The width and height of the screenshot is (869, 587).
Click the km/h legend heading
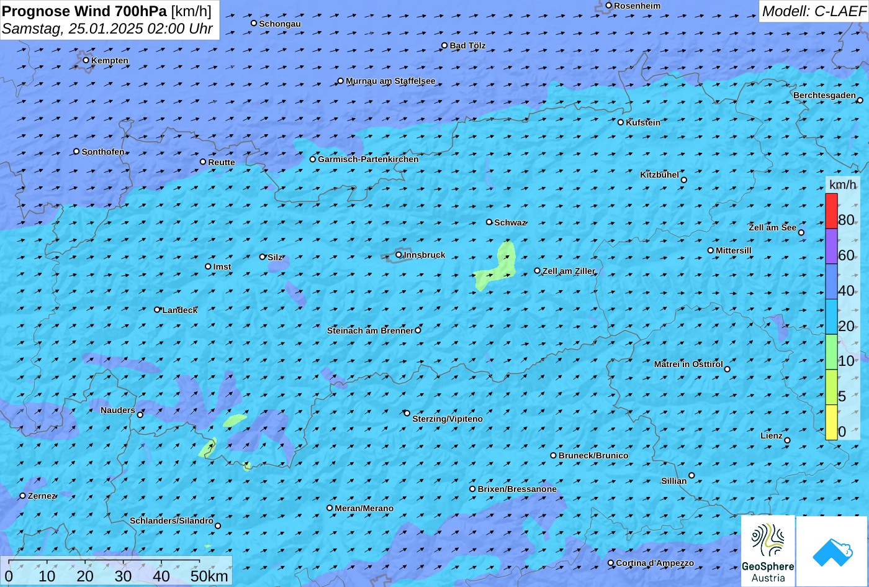843,184
